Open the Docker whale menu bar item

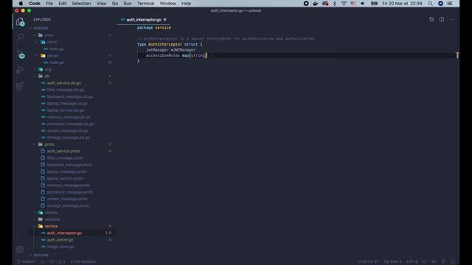[315, 4]
